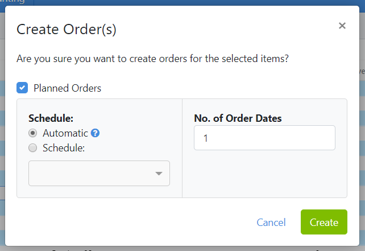Screen dimensions: 365x251
Task: Click the "No. of Order Dates" label
Action: [238, 118]
